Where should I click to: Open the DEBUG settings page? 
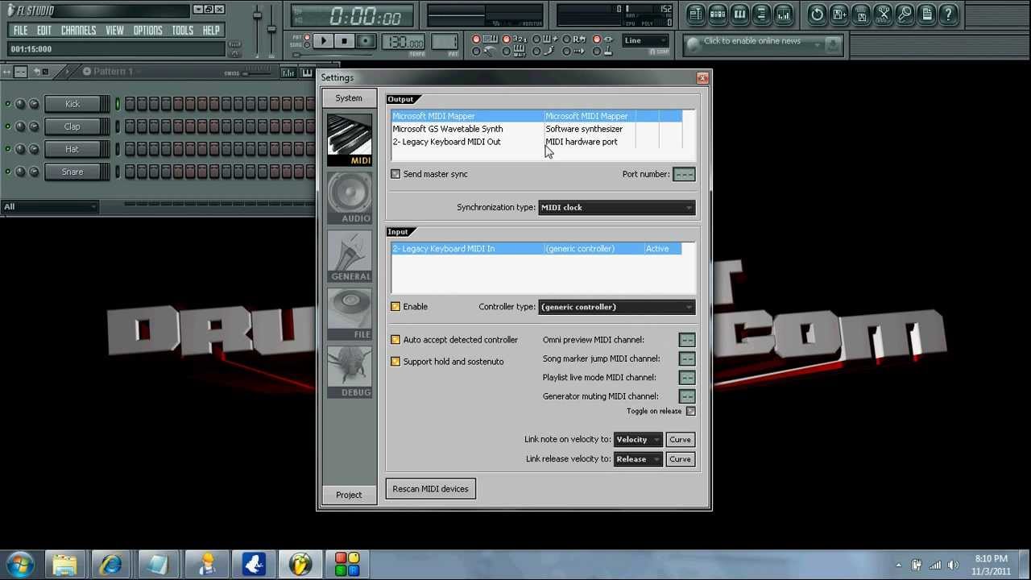tap(349, 371)
